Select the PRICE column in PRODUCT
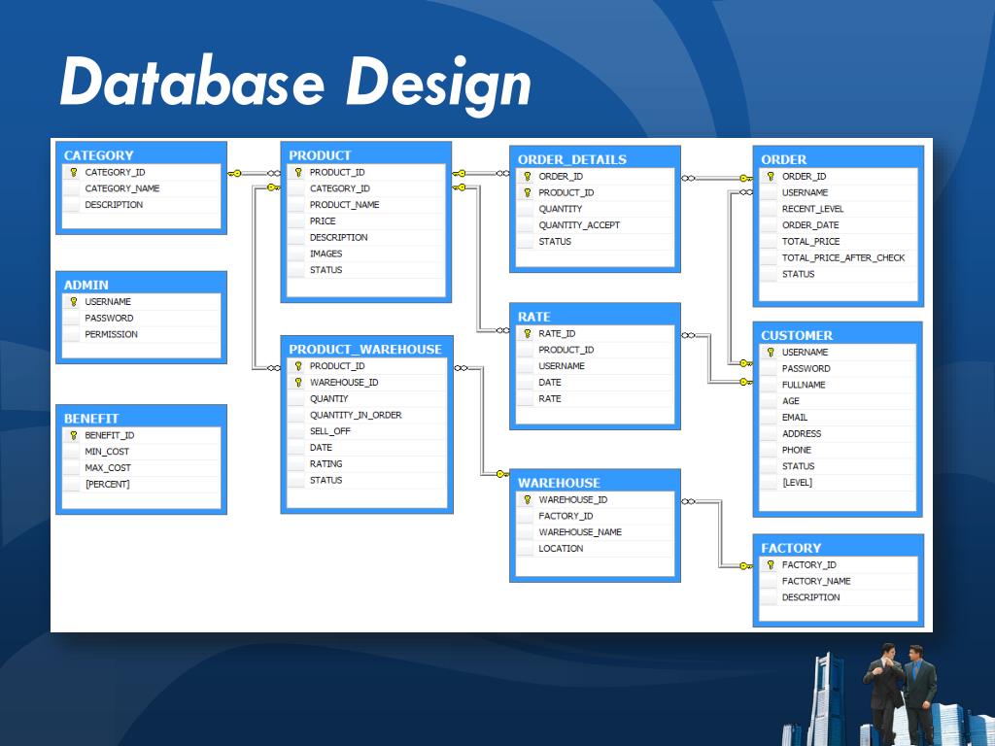The height and width of the screenshot is (746, 995). [x=366, y=221]
